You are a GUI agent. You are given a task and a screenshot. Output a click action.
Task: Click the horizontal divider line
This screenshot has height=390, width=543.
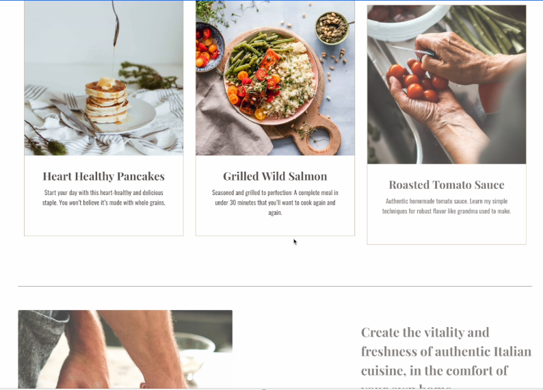275,287
